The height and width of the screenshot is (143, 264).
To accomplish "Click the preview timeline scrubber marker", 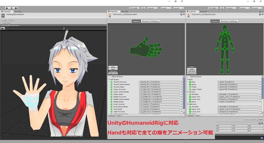I will click(64, 28).
